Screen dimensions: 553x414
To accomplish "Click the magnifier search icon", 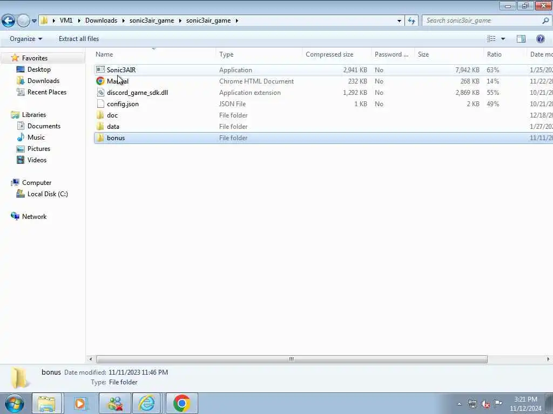I will 545,20.
